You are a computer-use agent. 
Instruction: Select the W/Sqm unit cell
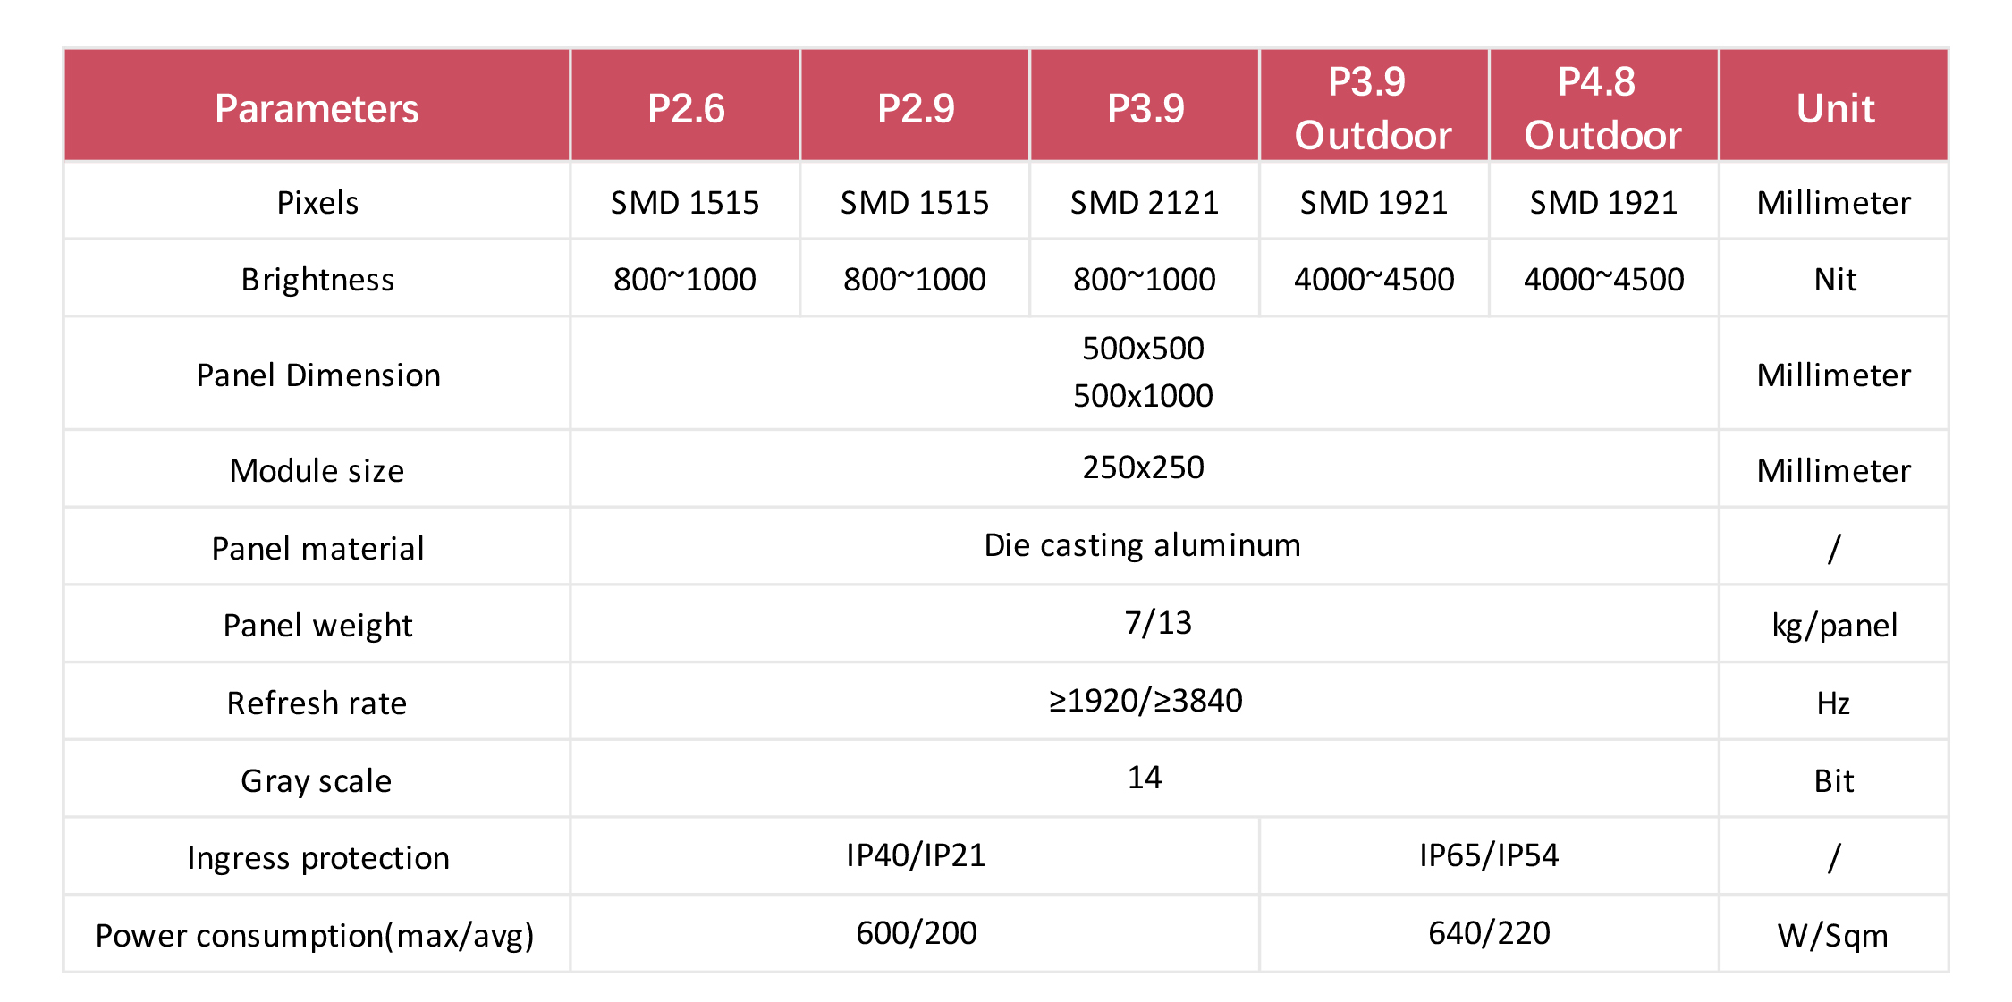[1834, 933]
